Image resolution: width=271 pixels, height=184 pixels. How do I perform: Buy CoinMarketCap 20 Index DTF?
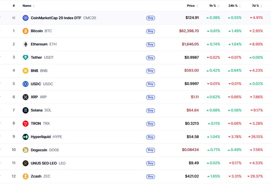pyautogui.click(x=151, y=18)
